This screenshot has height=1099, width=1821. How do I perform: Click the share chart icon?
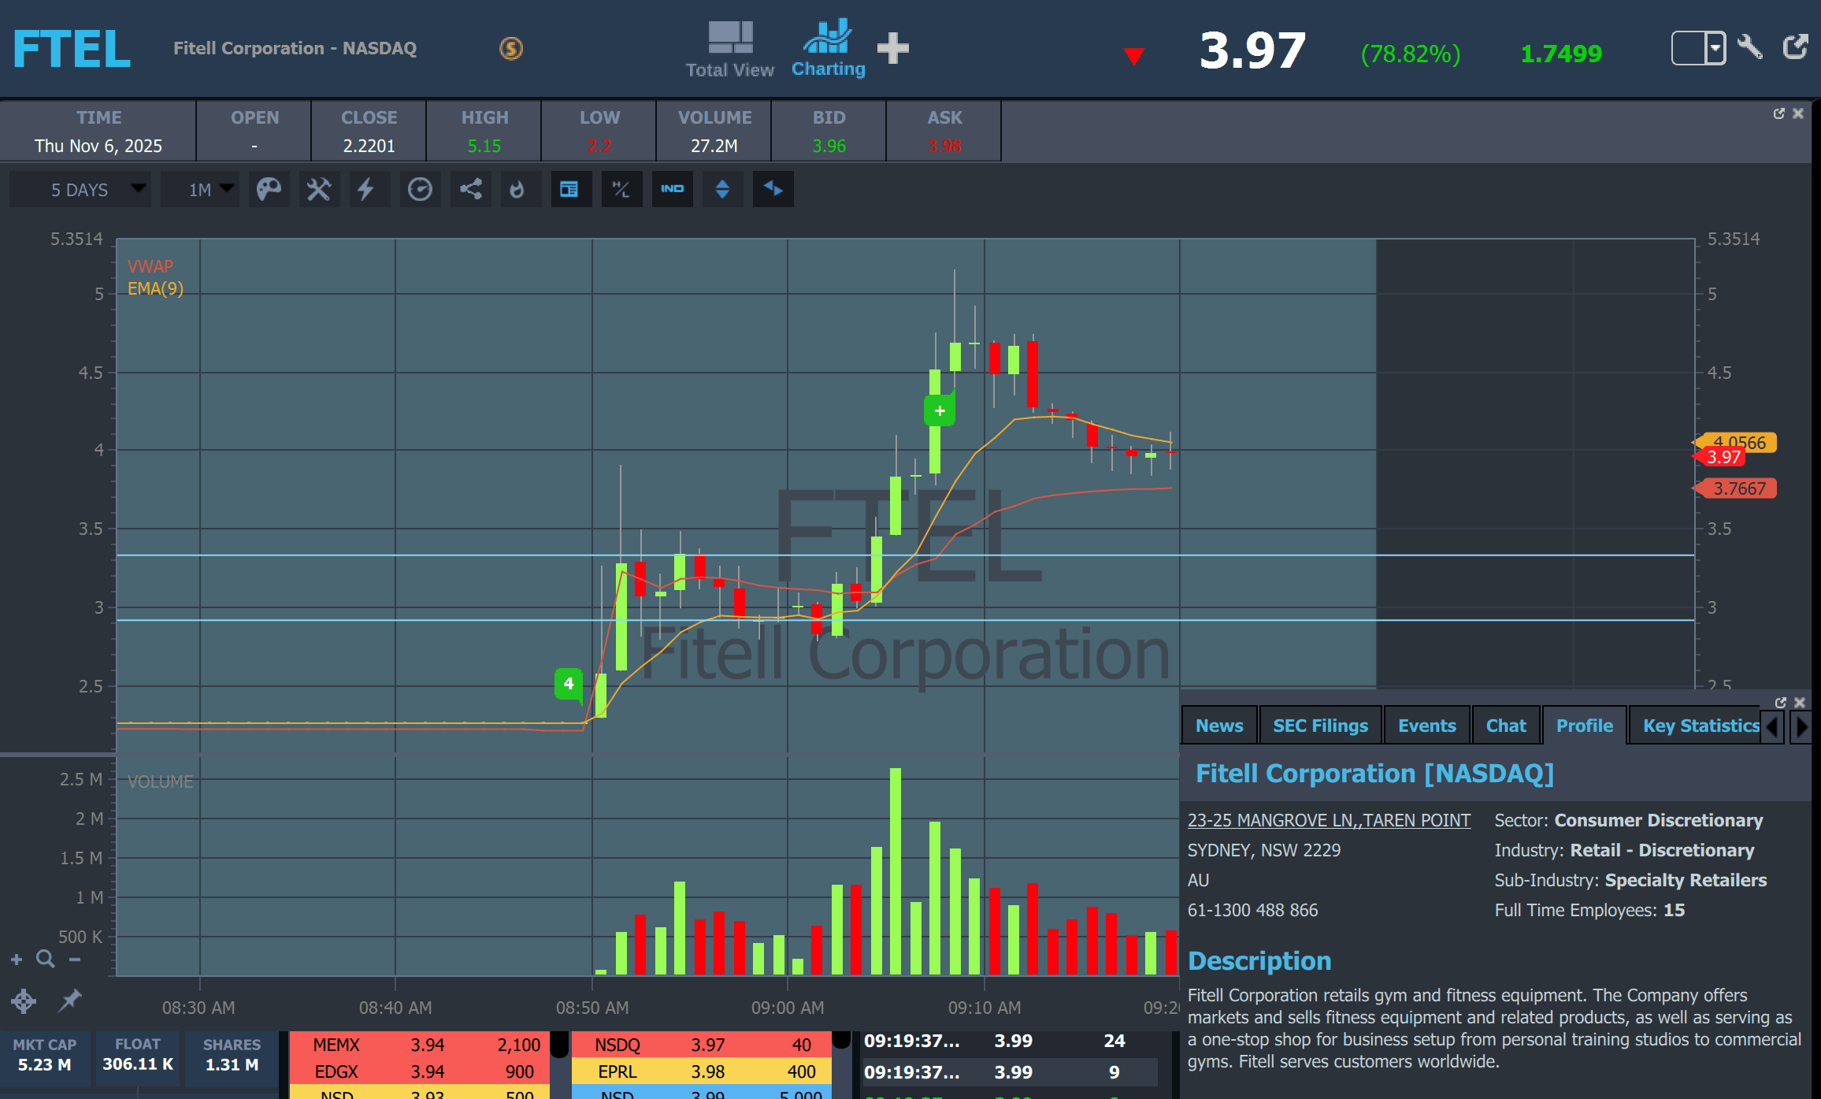pos(470,189)
